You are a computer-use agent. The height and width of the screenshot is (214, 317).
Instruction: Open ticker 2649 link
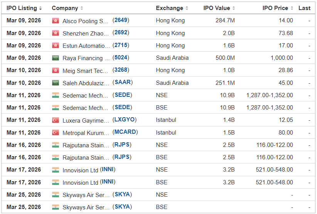click(x=121, y=20)
